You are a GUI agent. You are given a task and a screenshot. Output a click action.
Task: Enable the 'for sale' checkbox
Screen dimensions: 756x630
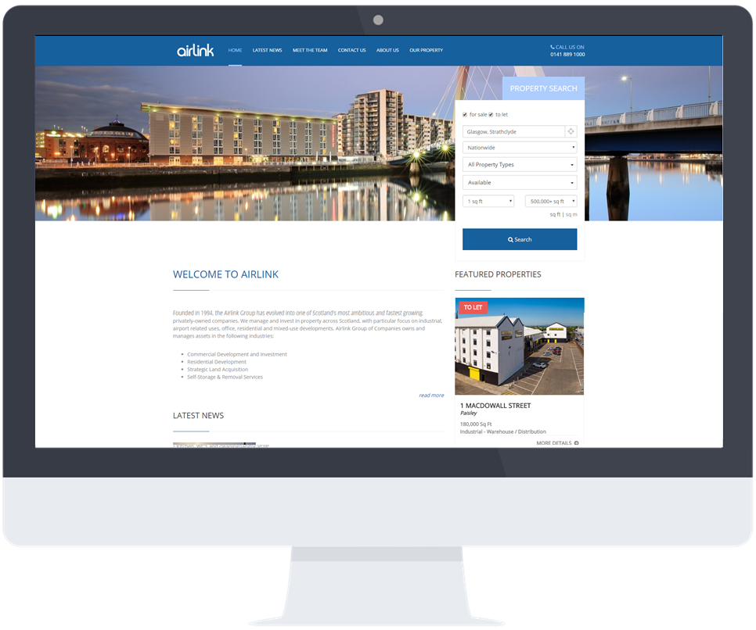pos(465,114)
